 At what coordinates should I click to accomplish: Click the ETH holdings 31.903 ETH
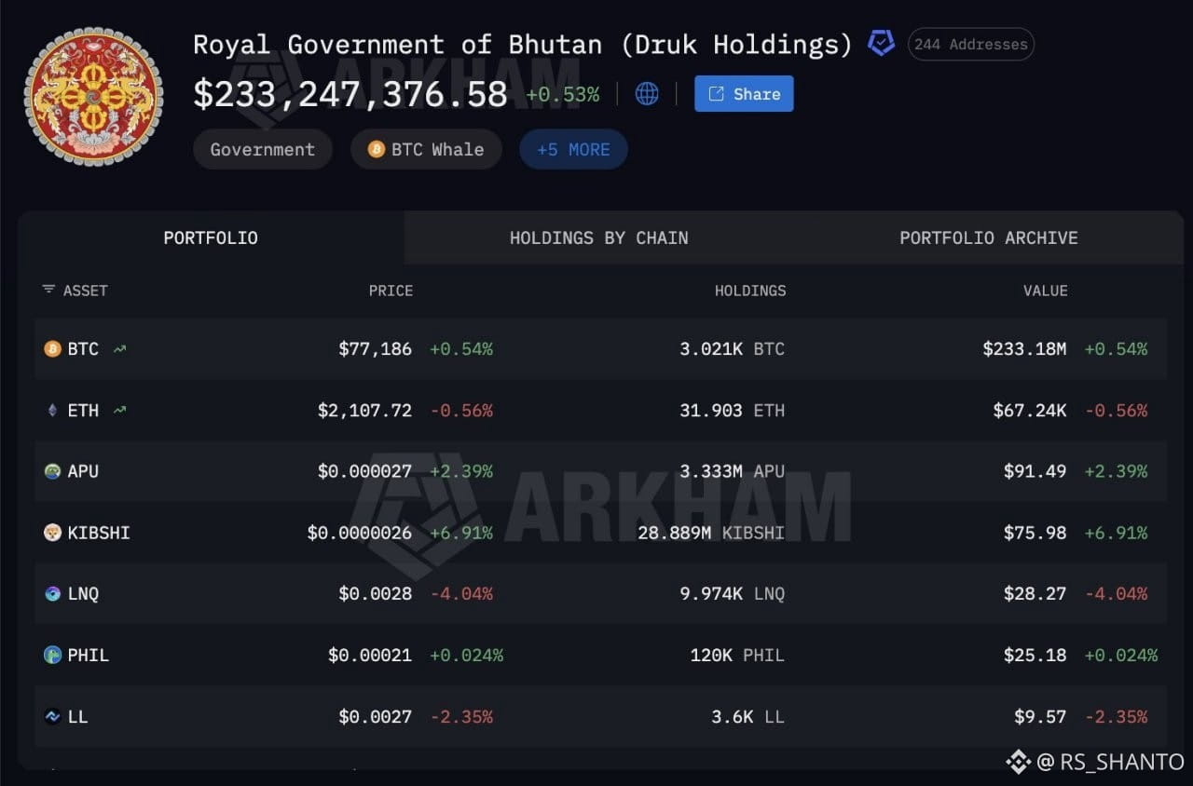(x=733, y=410)
